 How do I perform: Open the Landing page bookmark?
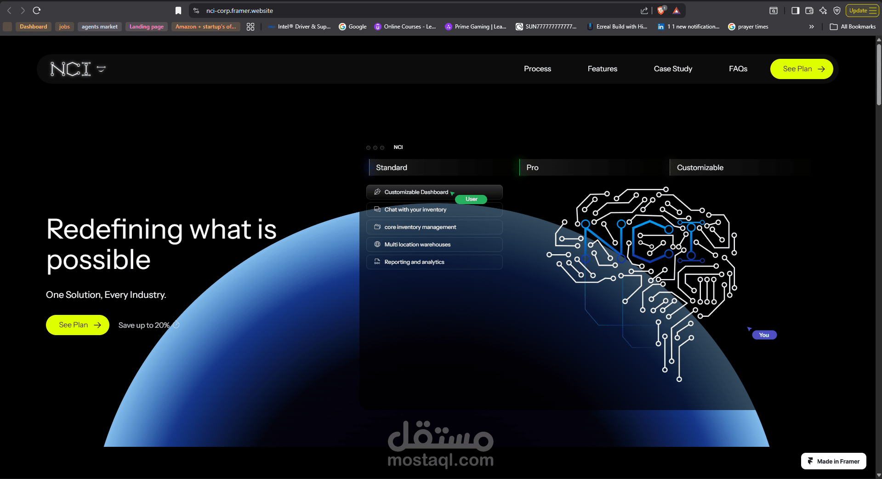tap(146, 27)
